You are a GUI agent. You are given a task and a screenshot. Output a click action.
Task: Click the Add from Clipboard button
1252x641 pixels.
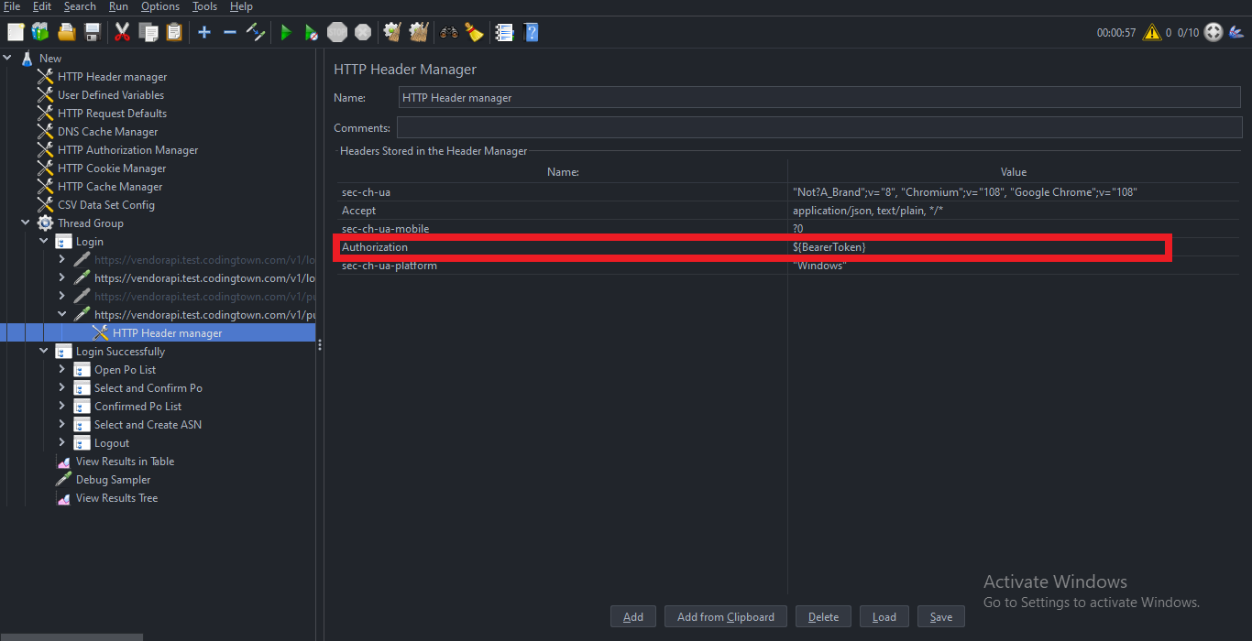(726, 616)
